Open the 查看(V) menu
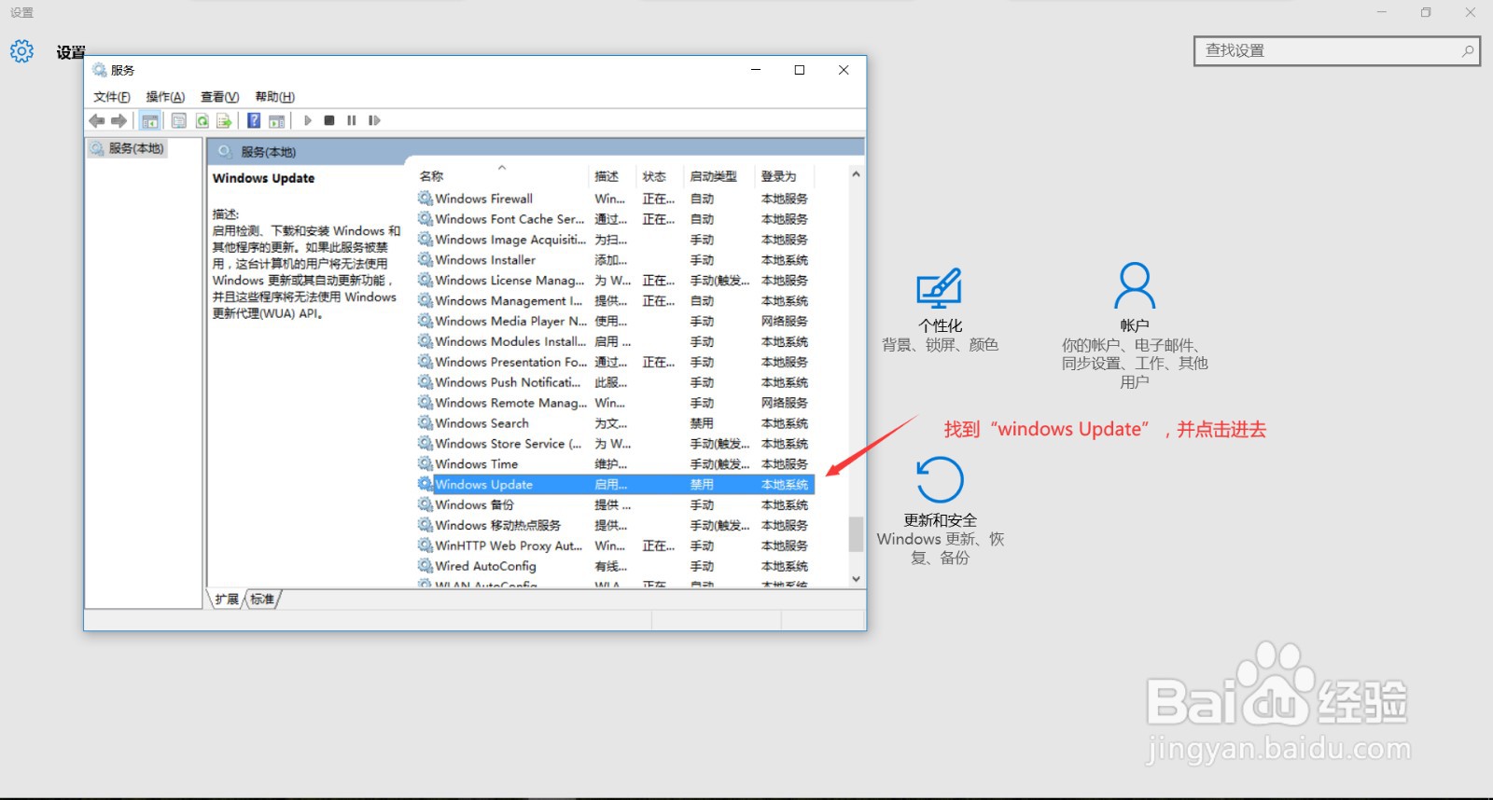Screen dimensions: 1493x800 point(219,97)
